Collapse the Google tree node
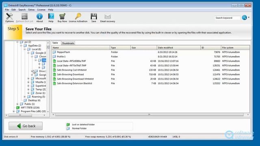This screenshot has height=146, width=260. (28, 53)
